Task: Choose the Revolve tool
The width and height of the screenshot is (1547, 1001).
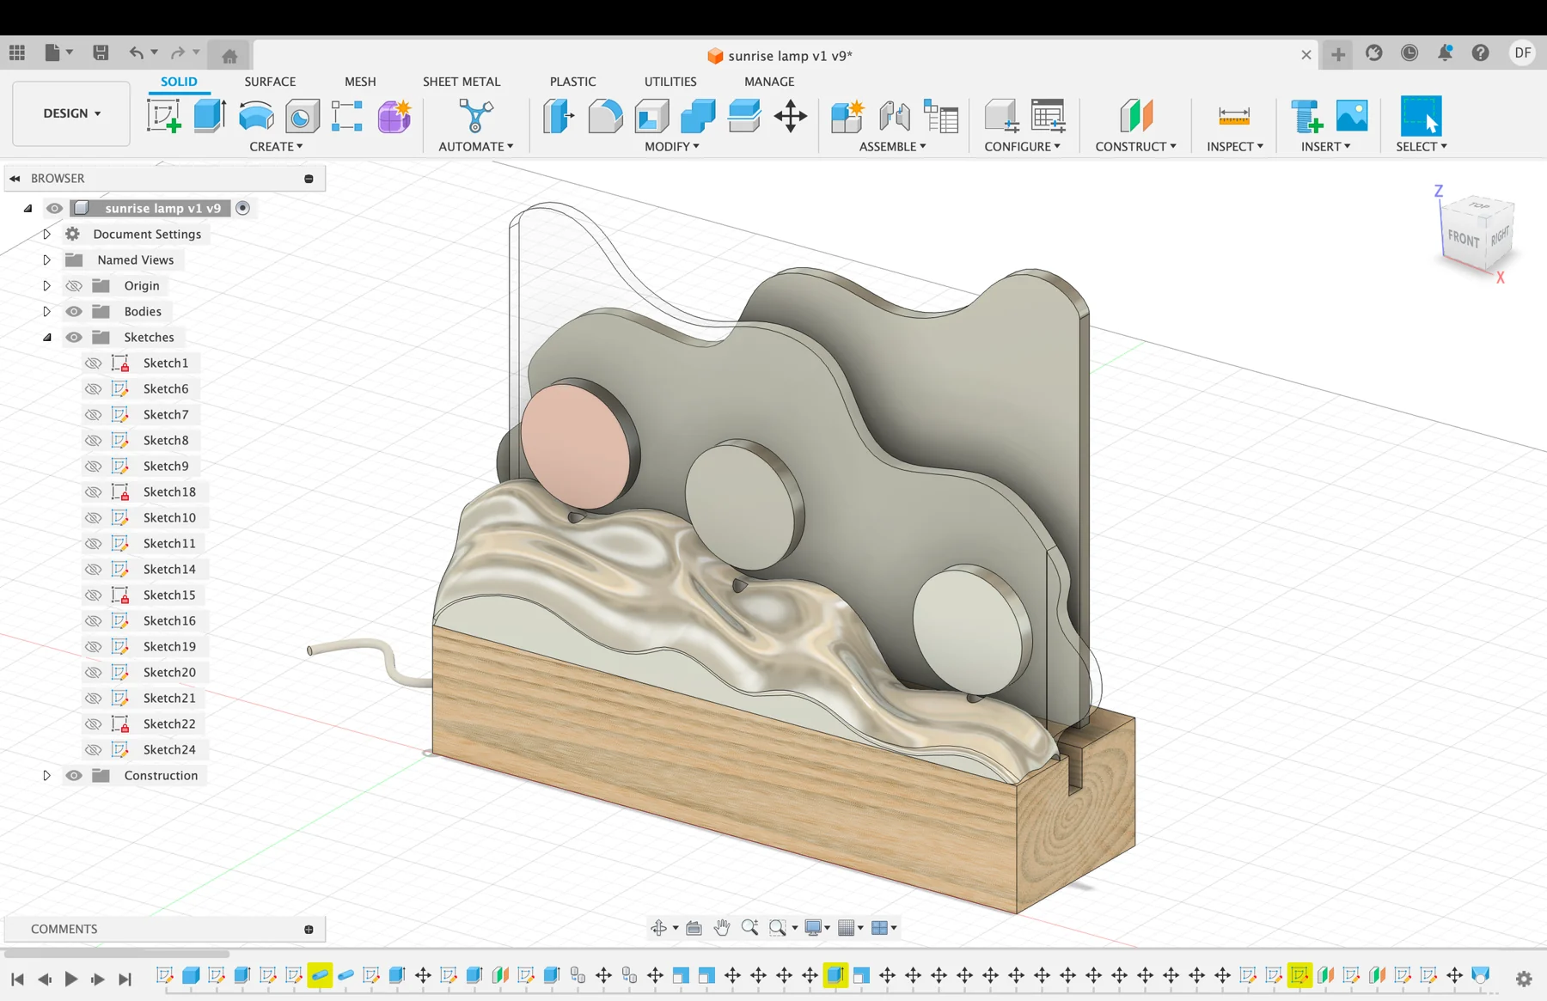Action: (256, 116)
